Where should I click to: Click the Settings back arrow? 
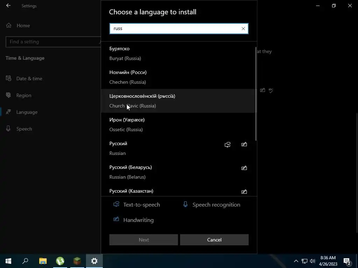[8, 6]
